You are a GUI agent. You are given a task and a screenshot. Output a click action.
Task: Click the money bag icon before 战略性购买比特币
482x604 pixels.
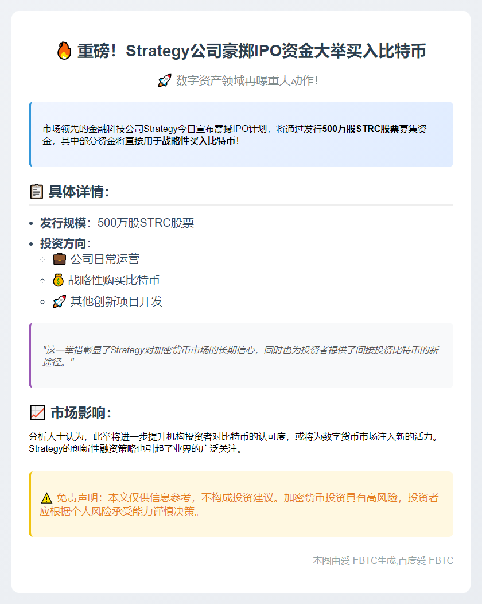pyautogui.click(x=58, y=281)
